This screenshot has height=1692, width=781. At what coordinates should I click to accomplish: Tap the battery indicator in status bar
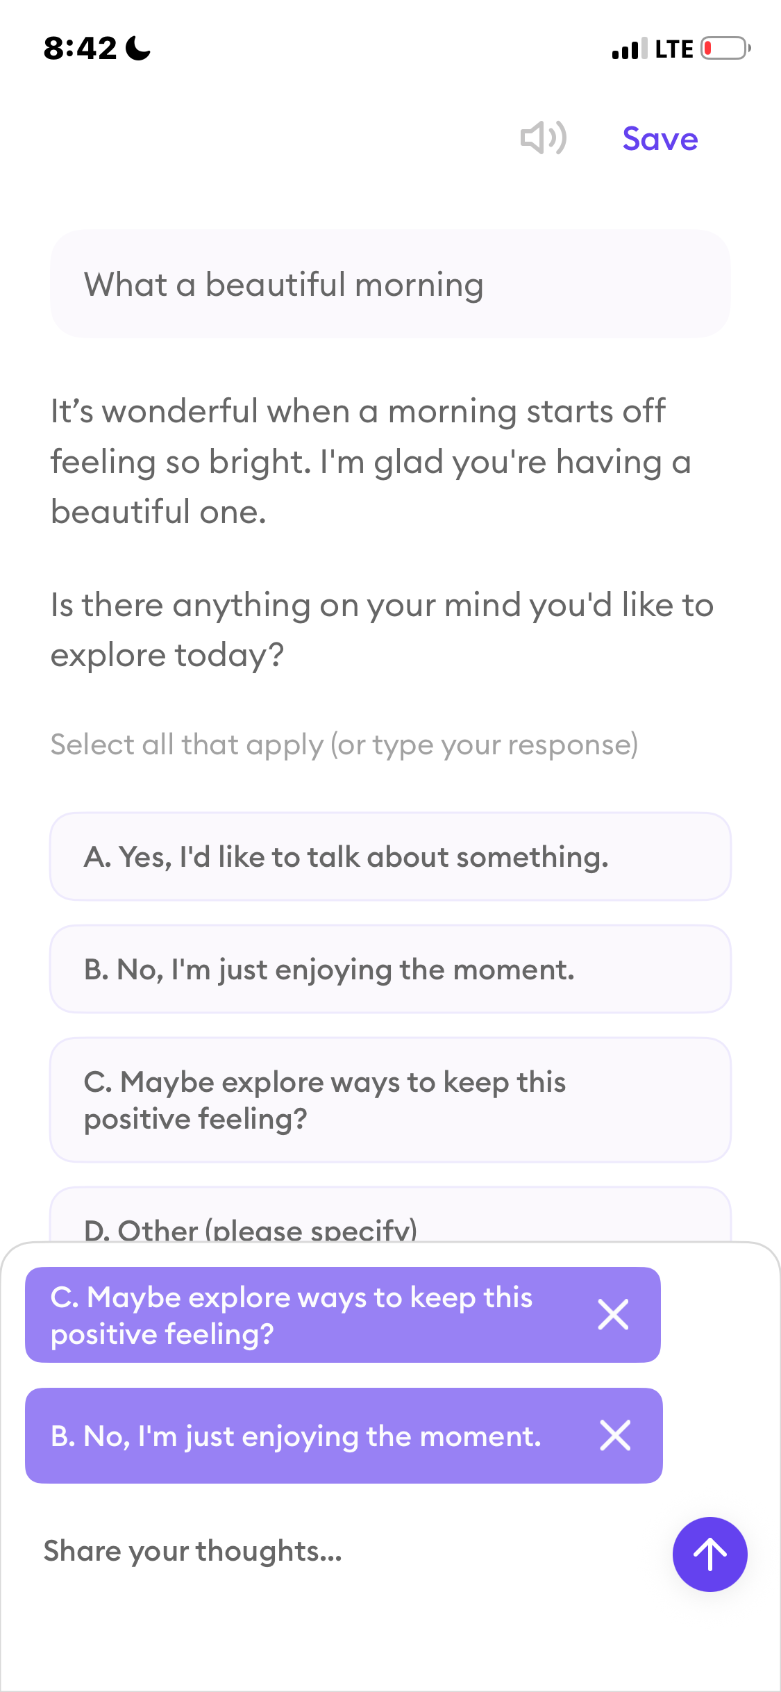[725, 49]
